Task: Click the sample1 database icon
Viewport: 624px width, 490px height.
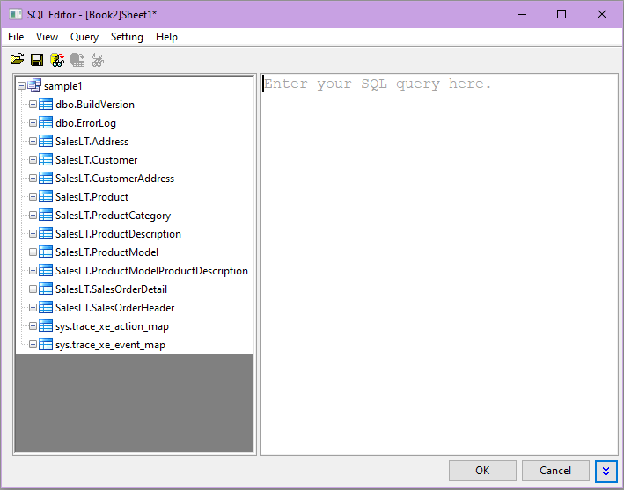Action: click(x=34, y=86)
